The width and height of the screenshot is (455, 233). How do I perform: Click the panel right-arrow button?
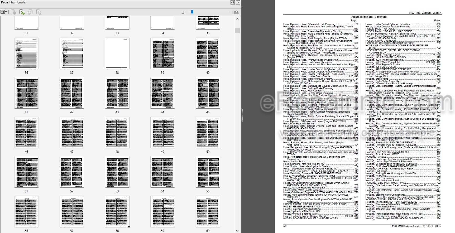click(x=238, y=2)
